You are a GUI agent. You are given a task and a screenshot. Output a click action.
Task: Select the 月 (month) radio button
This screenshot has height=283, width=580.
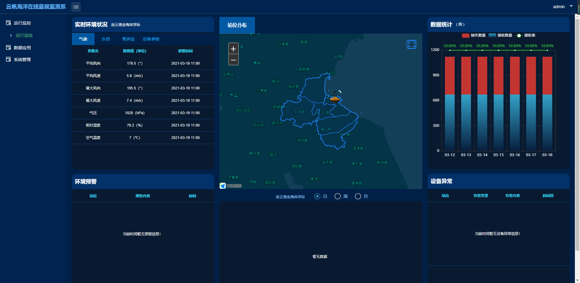click(x=358, y=196)
